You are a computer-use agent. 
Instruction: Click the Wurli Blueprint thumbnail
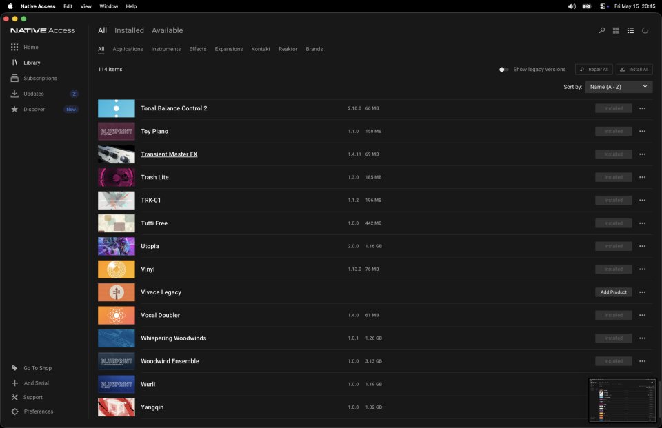(116, 384)
